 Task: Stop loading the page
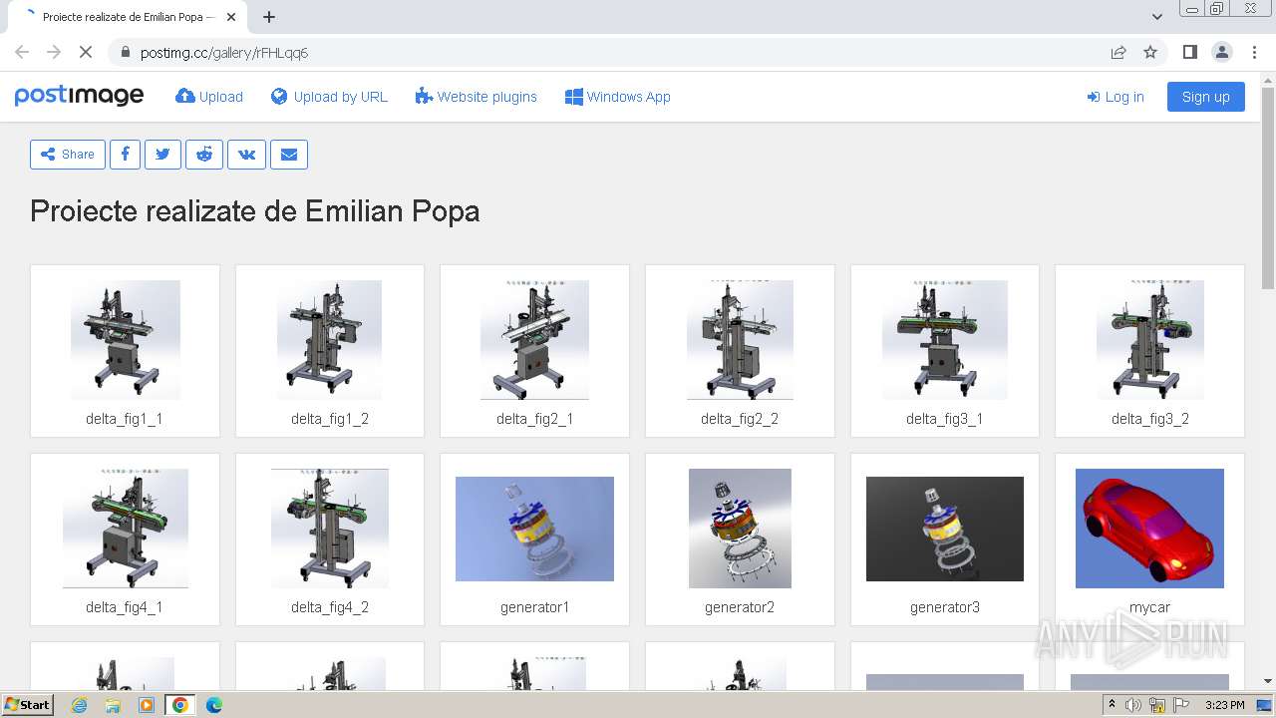86,52
